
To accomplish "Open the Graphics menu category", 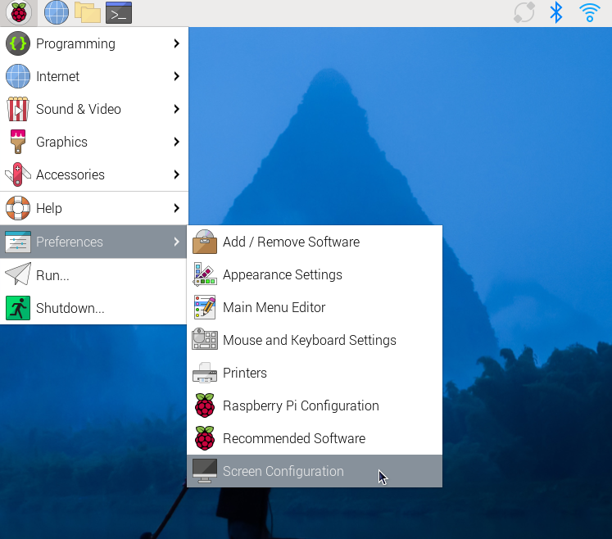I will 94,142.
